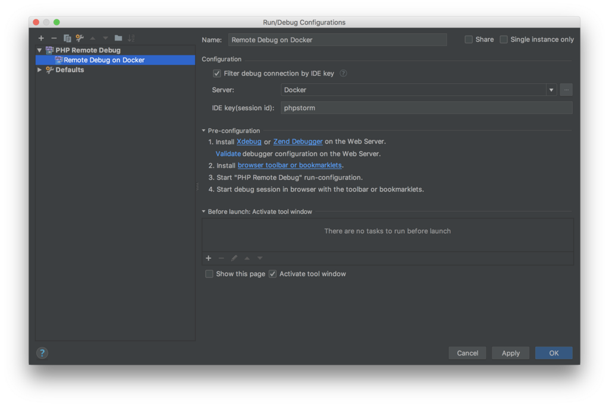Screen dimensions: 609x406
Task: Expand the Defaults tree node
Action: coord(39,70)
